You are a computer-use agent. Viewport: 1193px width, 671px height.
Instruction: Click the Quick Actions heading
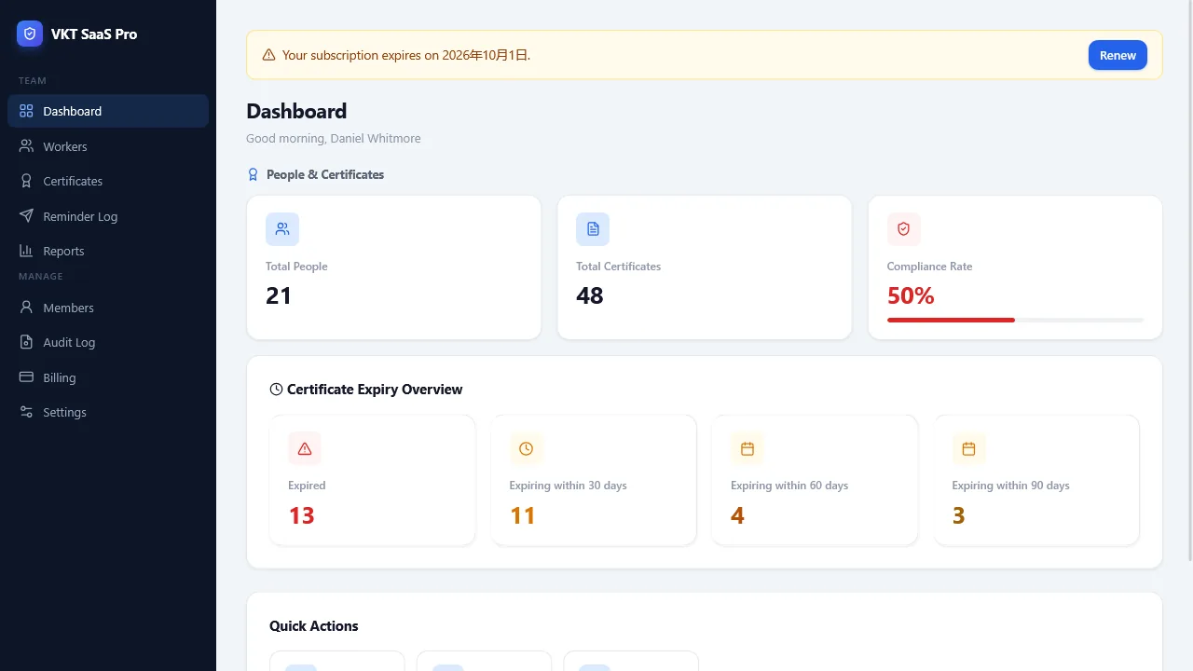pos(314,626)
